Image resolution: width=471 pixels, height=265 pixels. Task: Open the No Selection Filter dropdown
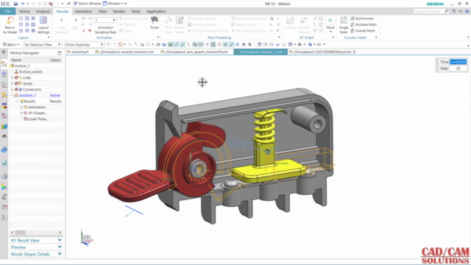coord(43,44)
